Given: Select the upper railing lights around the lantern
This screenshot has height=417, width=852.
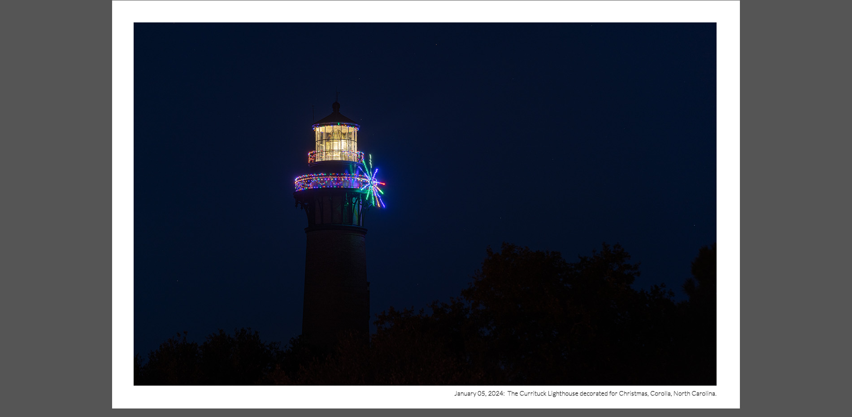Looking at the screenshot, I should pyautogui.click(x=335, y=157).
